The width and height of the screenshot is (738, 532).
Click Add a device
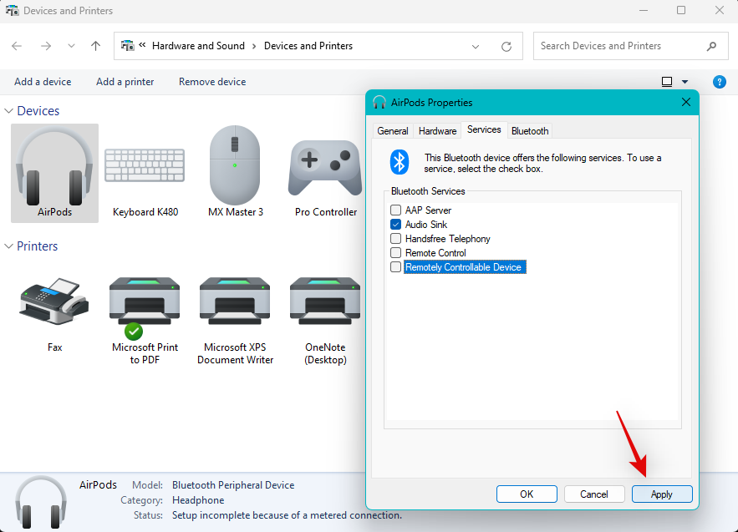coord(43,82)
